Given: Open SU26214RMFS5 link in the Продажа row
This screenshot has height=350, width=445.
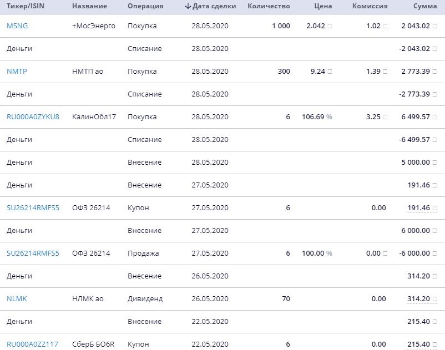Looking at the screenshot, I should pos(33,253).
